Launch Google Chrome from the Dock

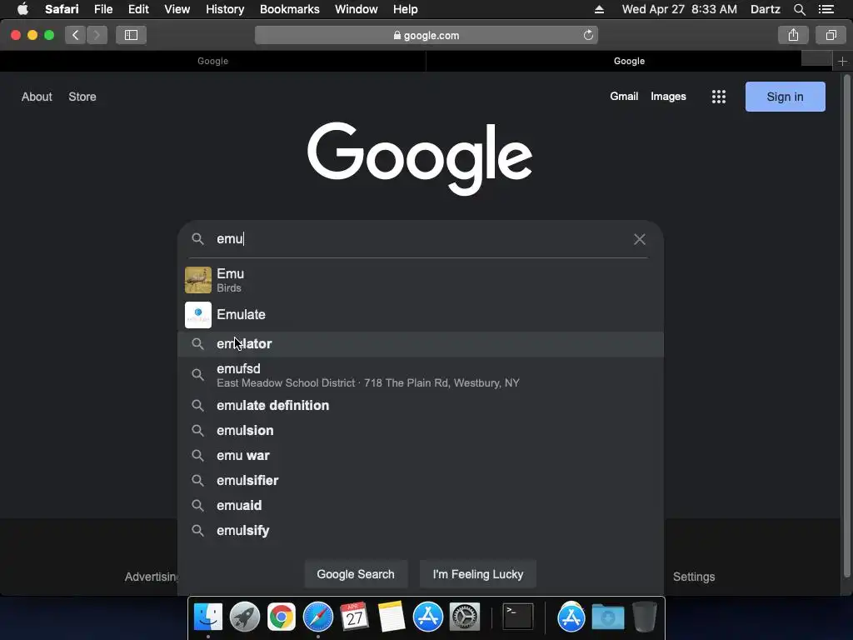[282, 617]
